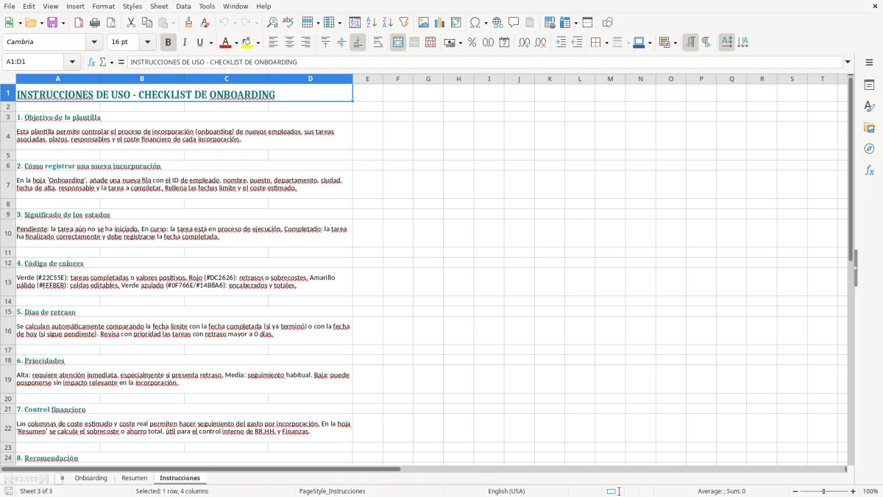Screen dimensions: 883x497
Task: Format the cell as date
Action: tap(504, 43)
